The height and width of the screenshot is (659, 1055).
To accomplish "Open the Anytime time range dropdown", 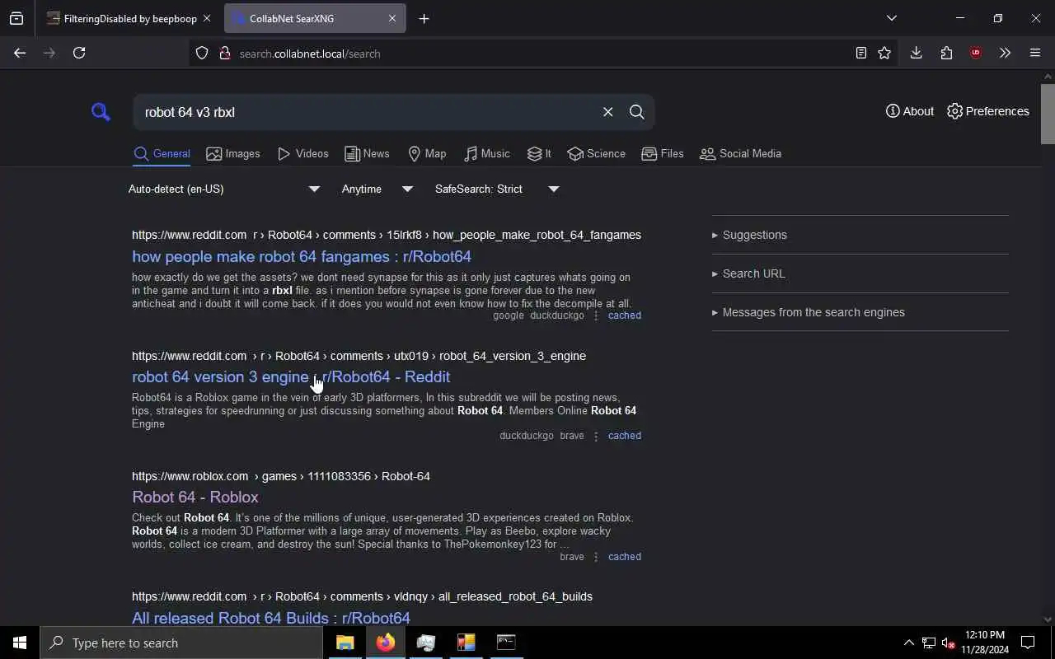I will point(377,189).
